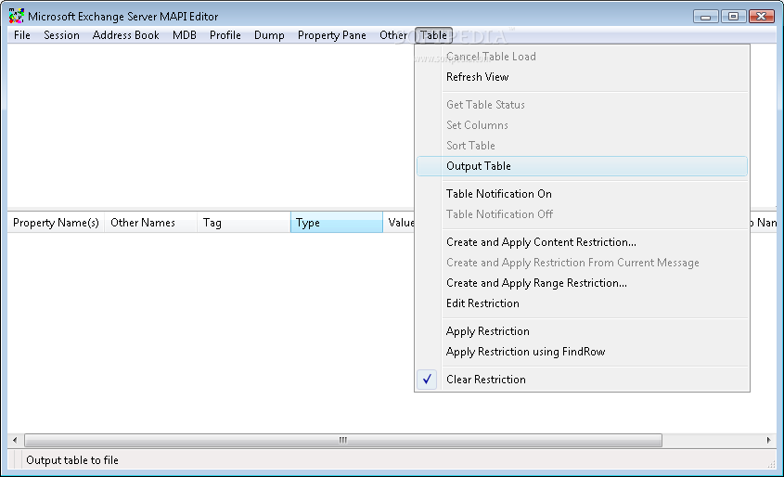Choose Apply Restriction using FindRow
Viewport: 784px width, 477px height.
point(582,352)
